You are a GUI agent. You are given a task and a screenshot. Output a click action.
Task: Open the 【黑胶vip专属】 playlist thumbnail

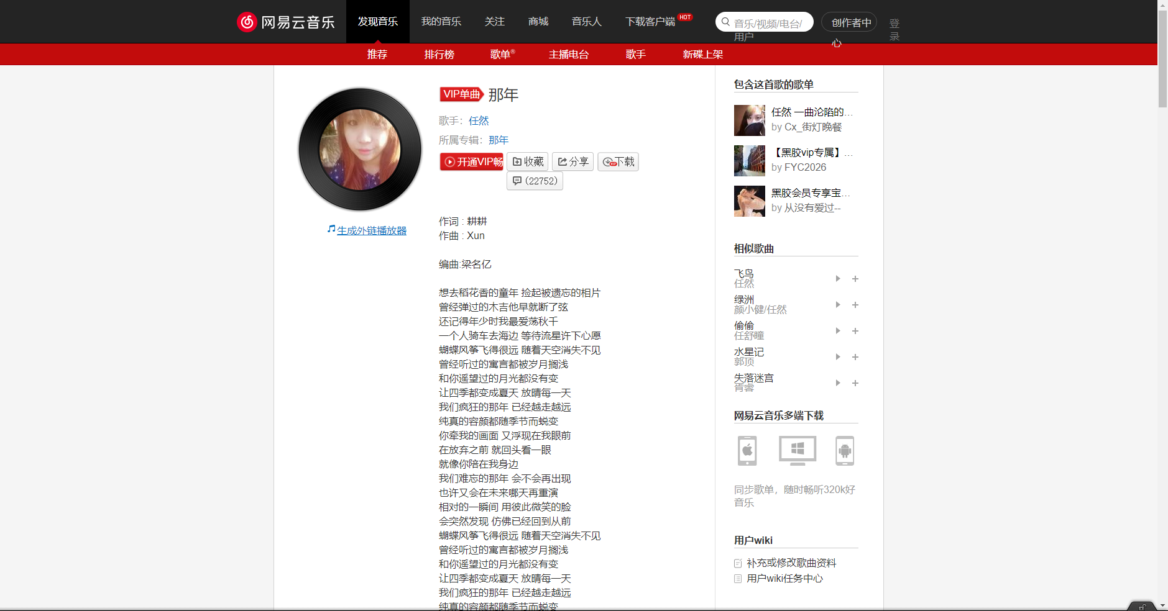tap(749, 160)
